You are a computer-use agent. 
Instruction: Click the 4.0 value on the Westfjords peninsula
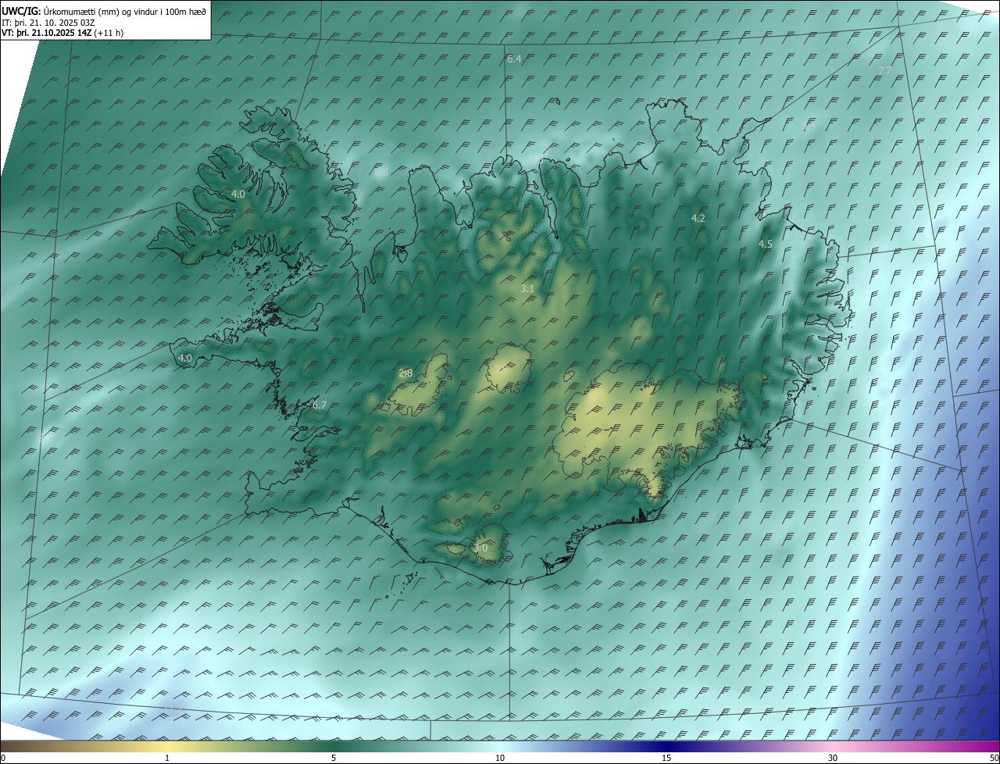pyautogui.click(x=238, y=194)
